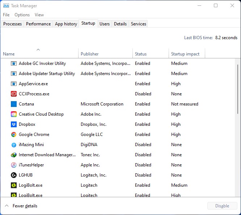This screenshot has height=215, width=241.
Task: Select Creative Cloud Desktop entry name
Action: pos(41,114)
